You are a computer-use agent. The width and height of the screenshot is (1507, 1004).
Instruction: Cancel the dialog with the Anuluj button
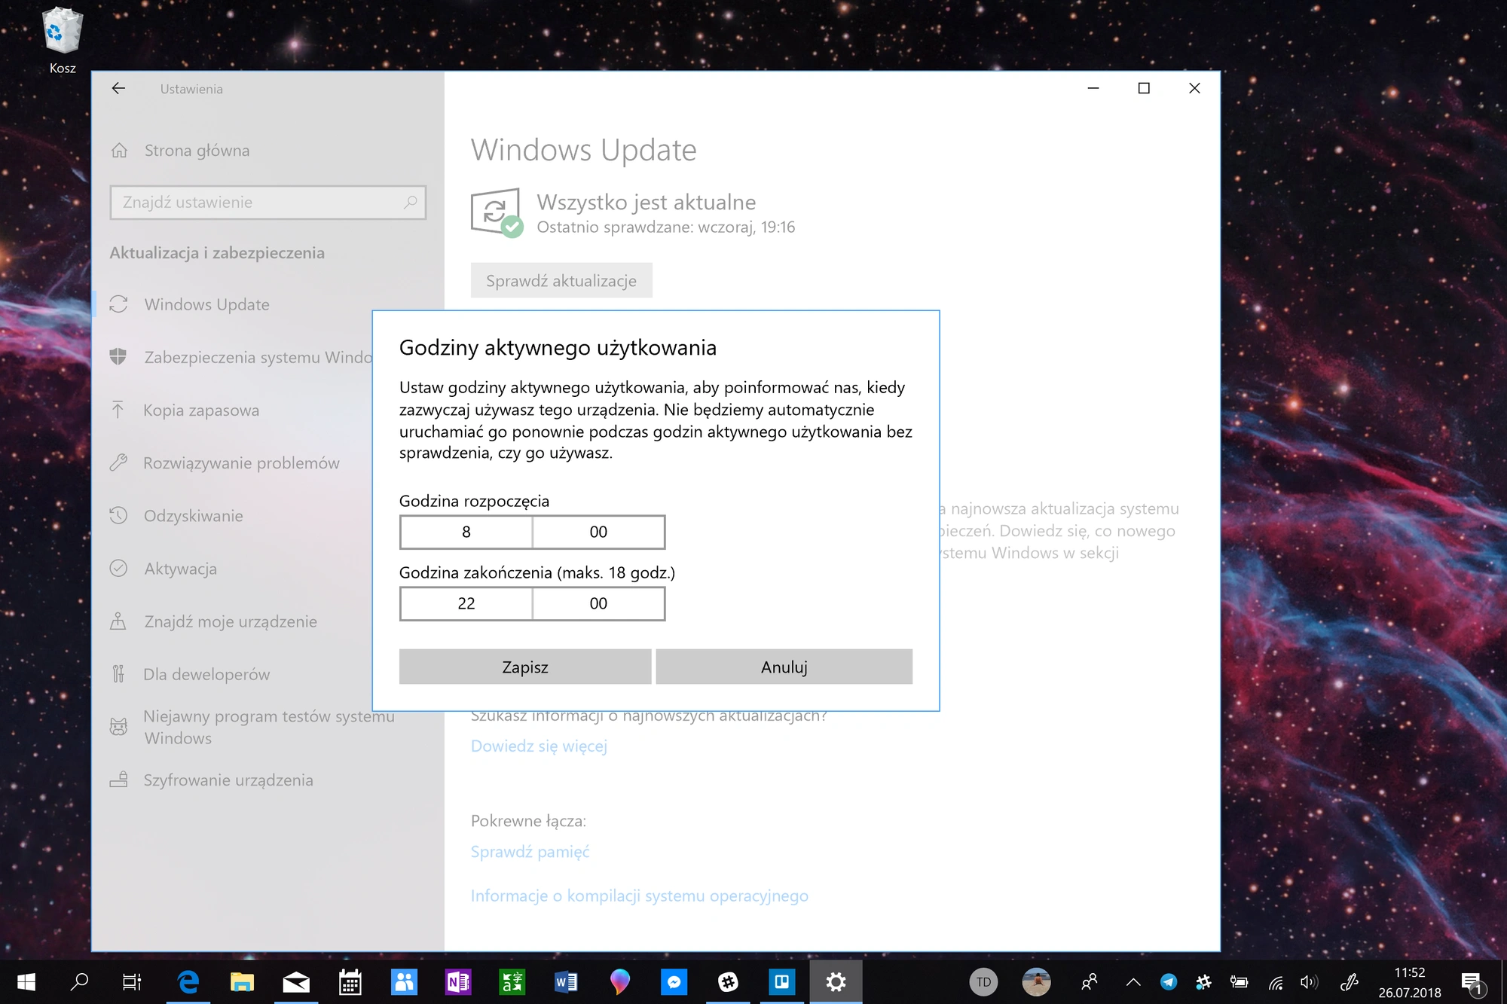[x=784, y=667]
